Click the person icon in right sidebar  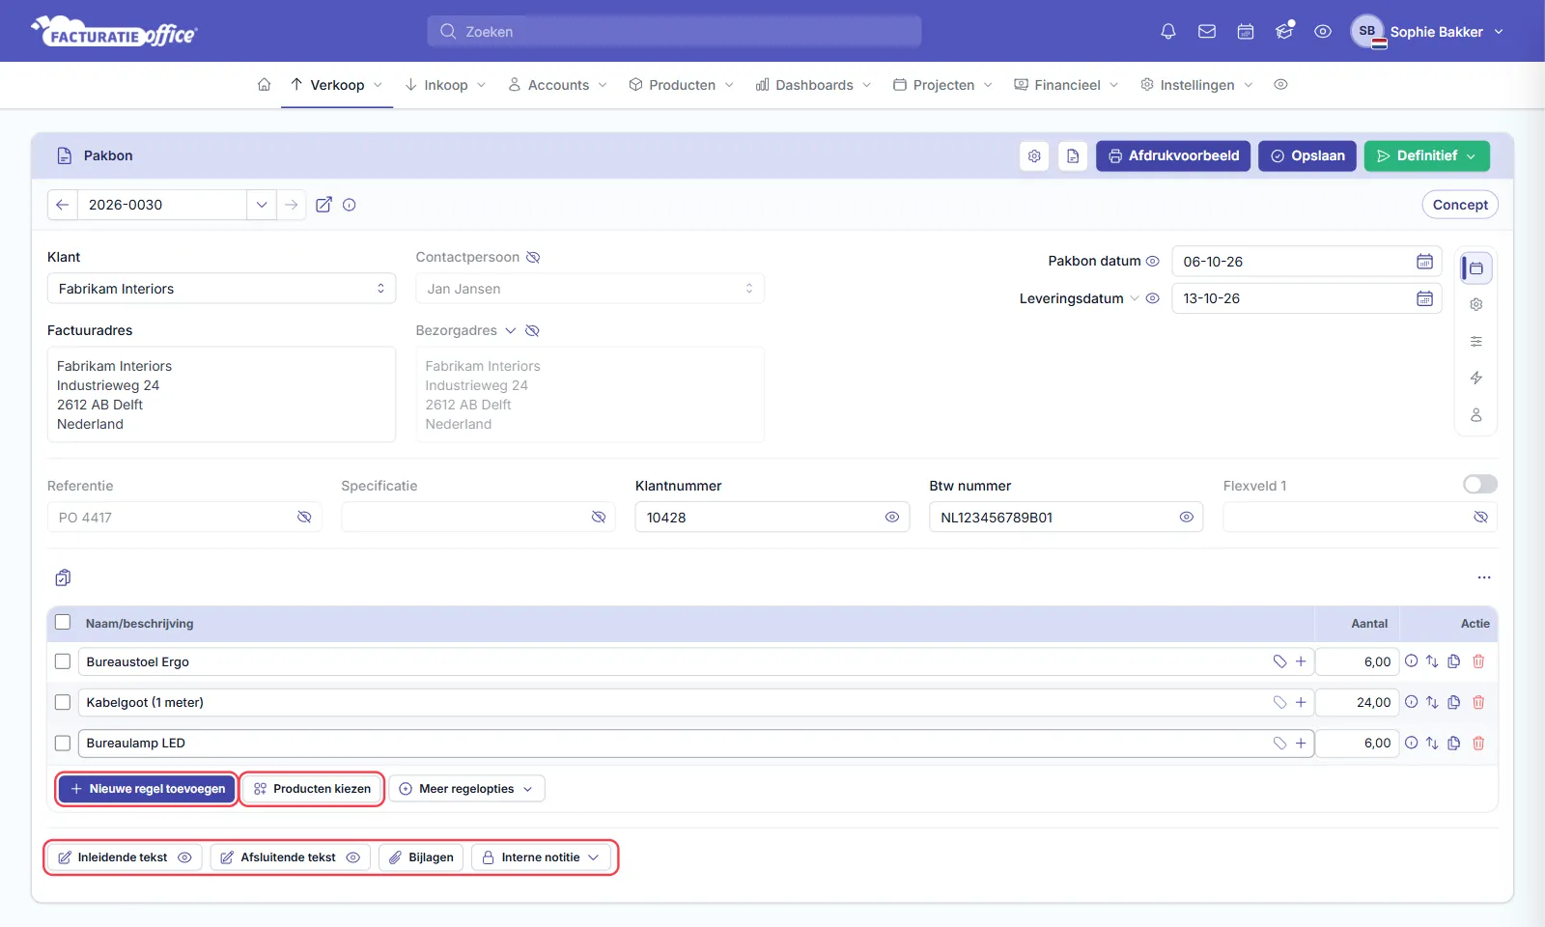pyautogui.click(x=1476, y=414)
